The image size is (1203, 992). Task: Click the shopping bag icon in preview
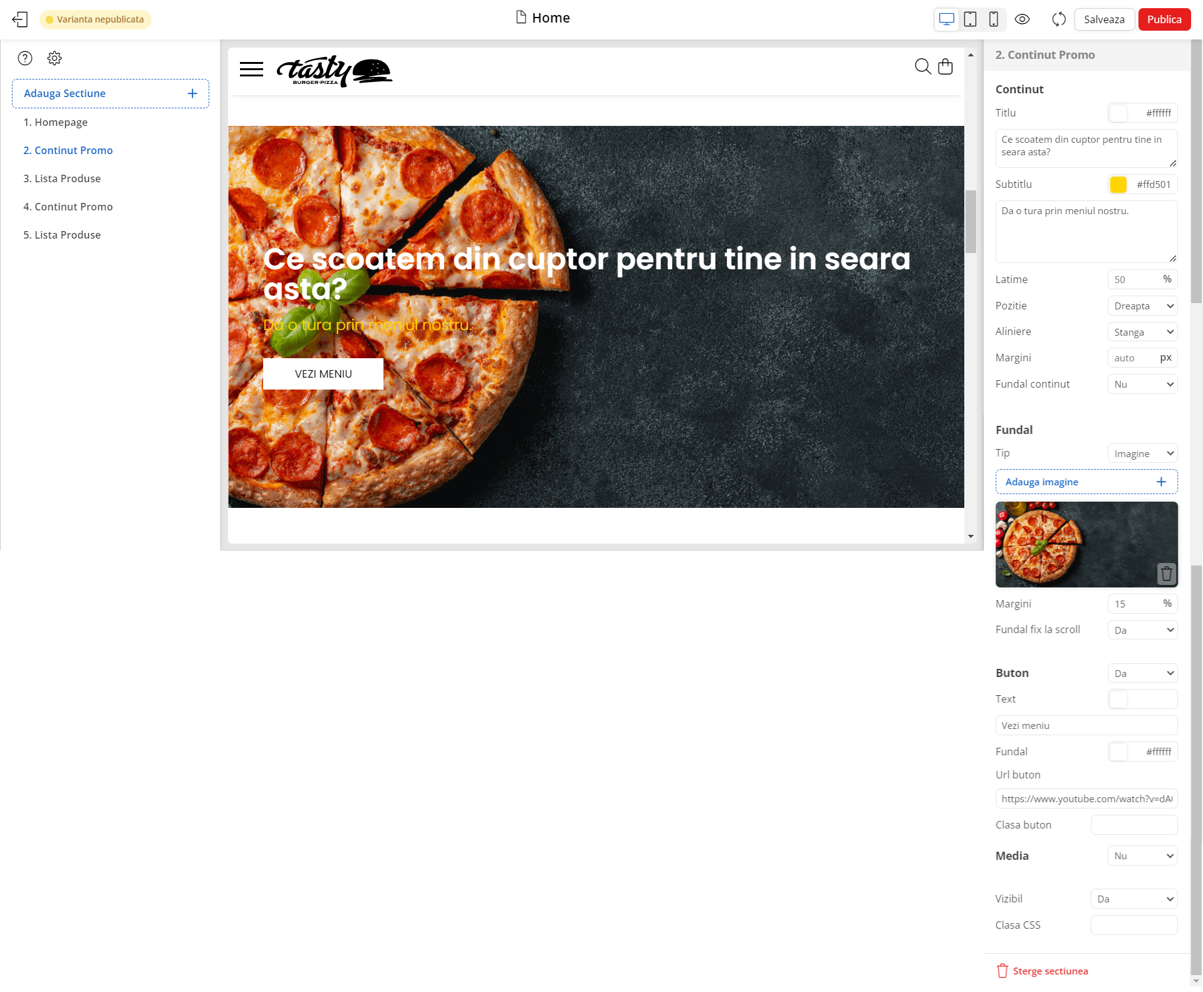pos(945,66)
